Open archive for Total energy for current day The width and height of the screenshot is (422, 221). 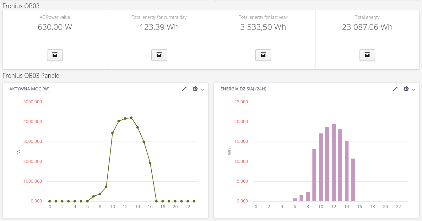click(x=159, y=55)
